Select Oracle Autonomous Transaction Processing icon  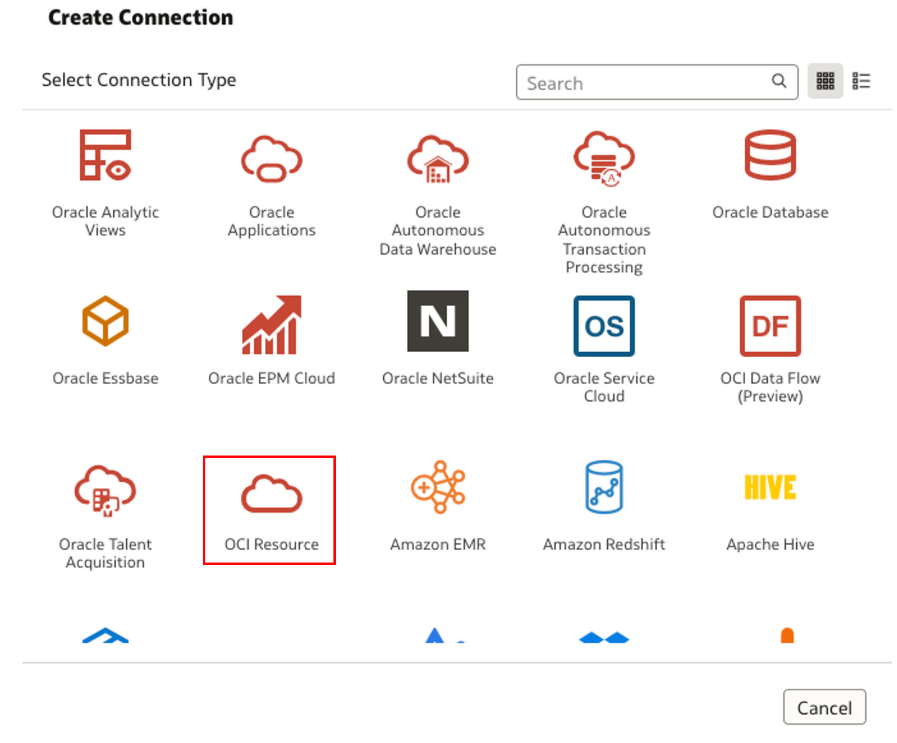tap(604, 158)
